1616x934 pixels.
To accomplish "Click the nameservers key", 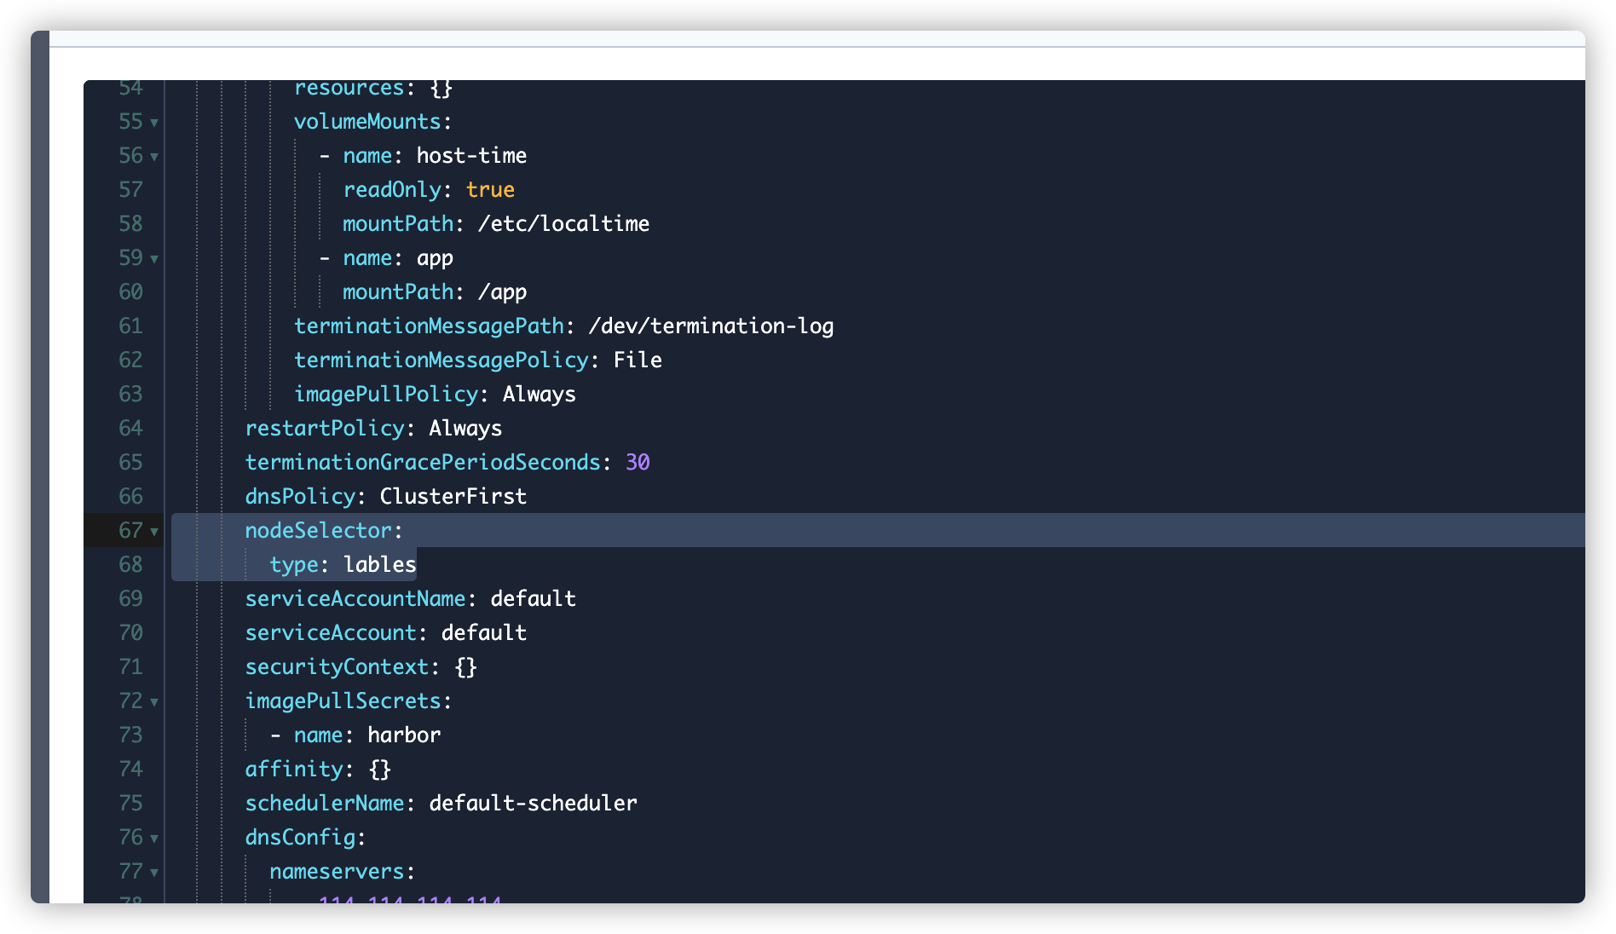I will pos(337,872).
